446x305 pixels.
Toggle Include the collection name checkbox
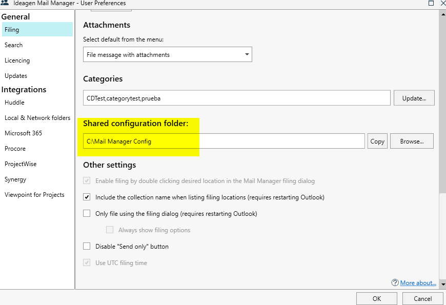(87, 197)
